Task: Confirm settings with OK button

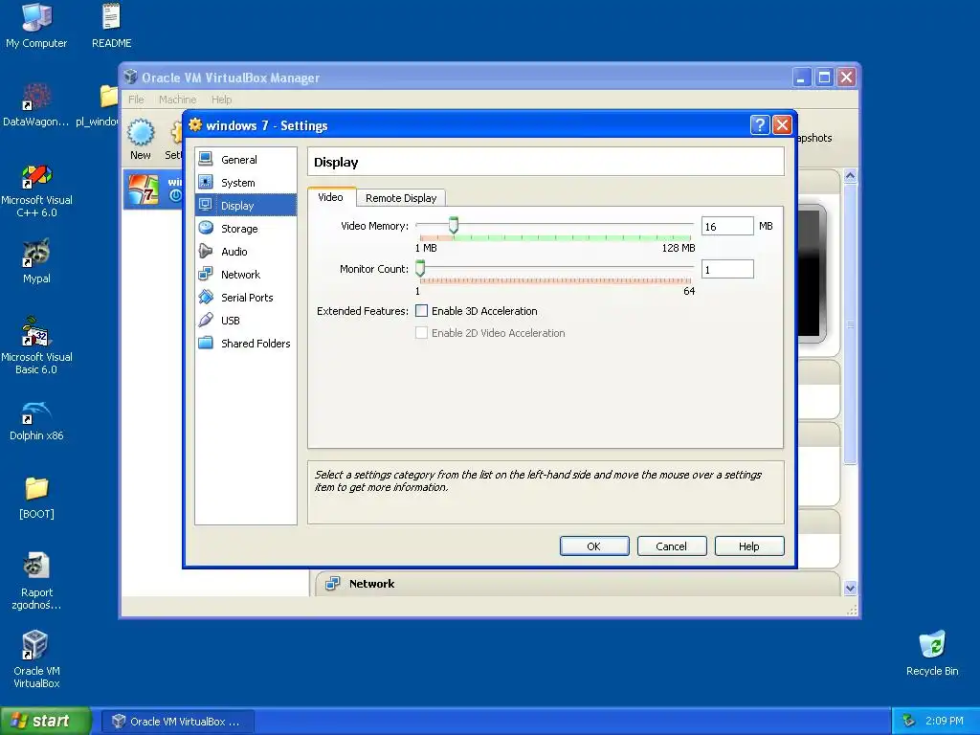Action: click(593, 546)
